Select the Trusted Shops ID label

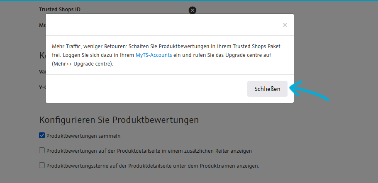click(x=60, y=10)
